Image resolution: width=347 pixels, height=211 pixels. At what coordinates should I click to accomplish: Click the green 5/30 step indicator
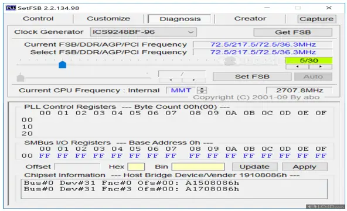(309, 60)
